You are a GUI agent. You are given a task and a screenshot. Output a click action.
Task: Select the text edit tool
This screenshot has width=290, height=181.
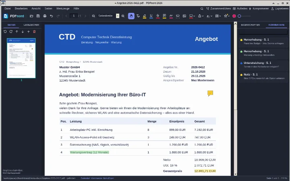(x=138, y=16)
